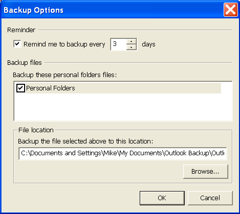Click inside the days number field
240x214 pixels.
coord(119,44)
